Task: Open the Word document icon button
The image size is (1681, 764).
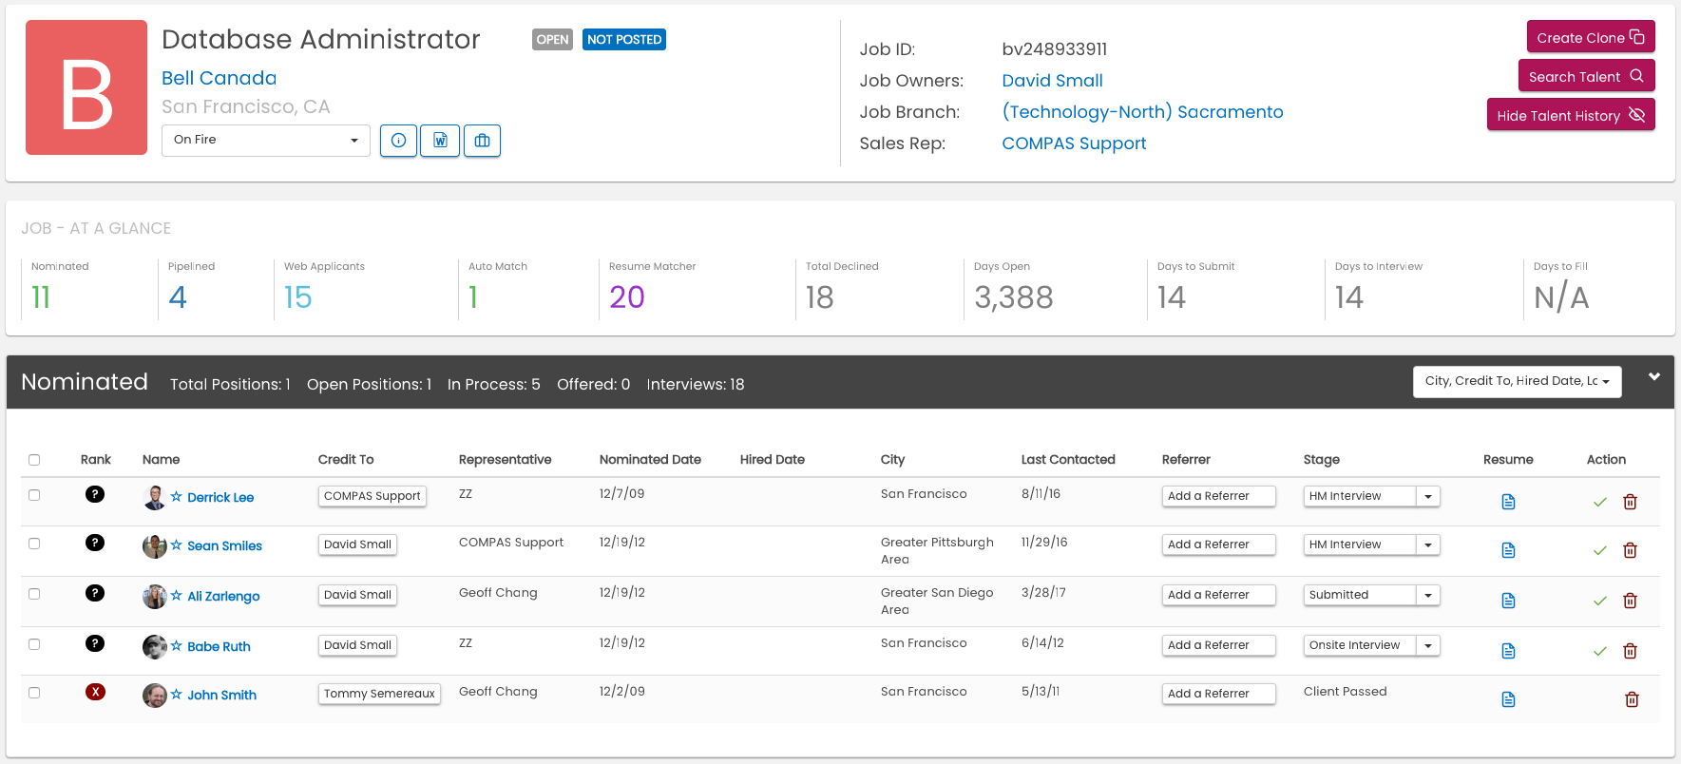Action: tap(440, 141)
